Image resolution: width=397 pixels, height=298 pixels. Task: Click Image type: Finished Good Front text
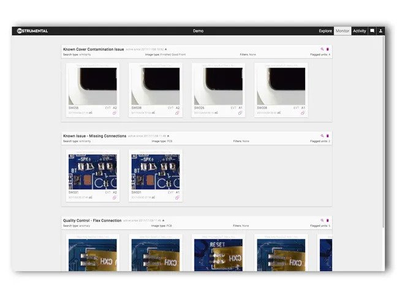[x=165, y=55]
